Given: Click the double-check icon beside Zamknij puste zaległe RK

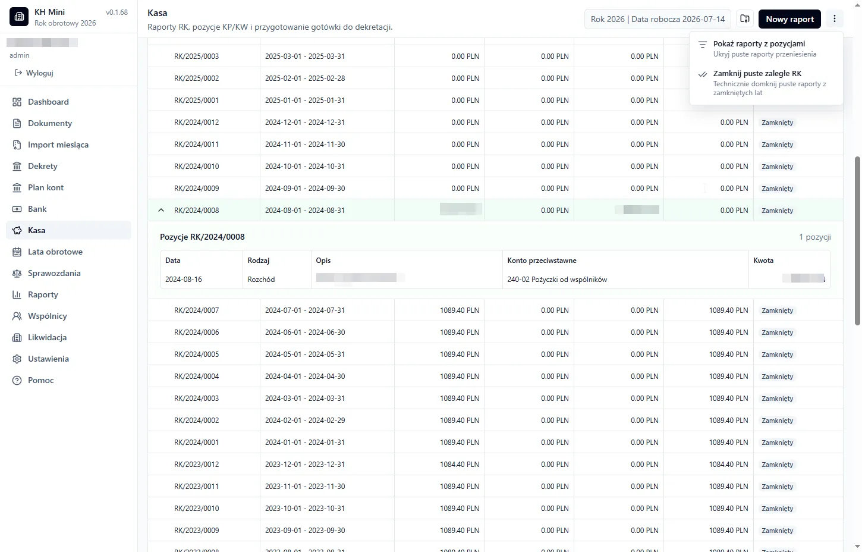Looking at the screenshot, I should (703, 74).
